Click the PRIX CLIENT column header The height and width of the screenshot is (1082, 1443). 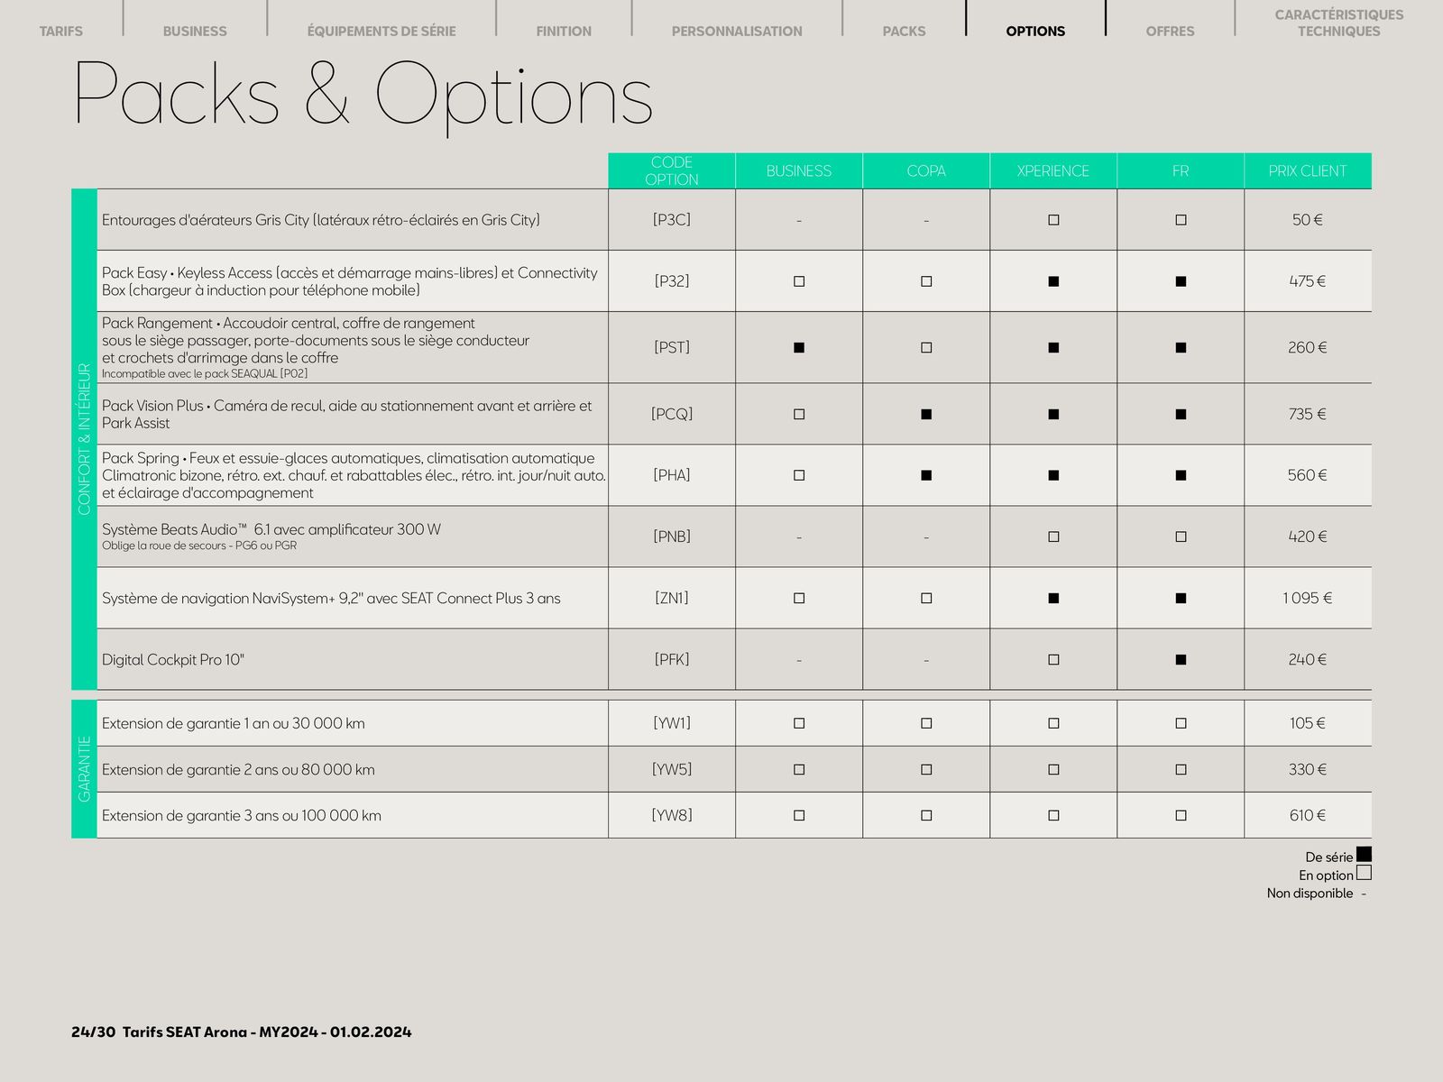tap(1308, 170)
